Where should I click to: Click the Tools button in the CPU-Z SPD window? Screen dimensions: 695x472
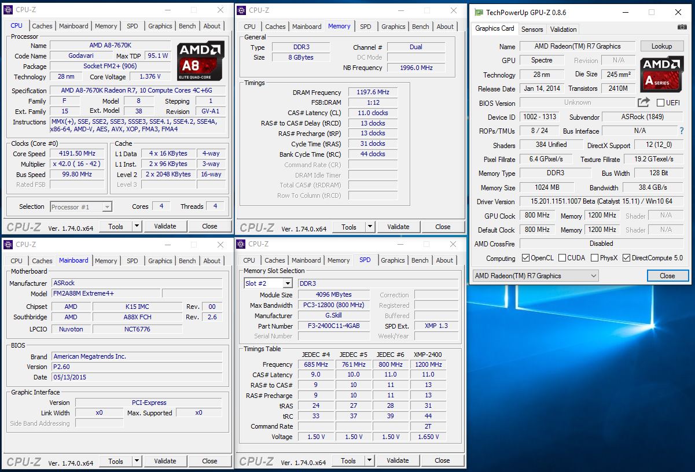point(348,460)
